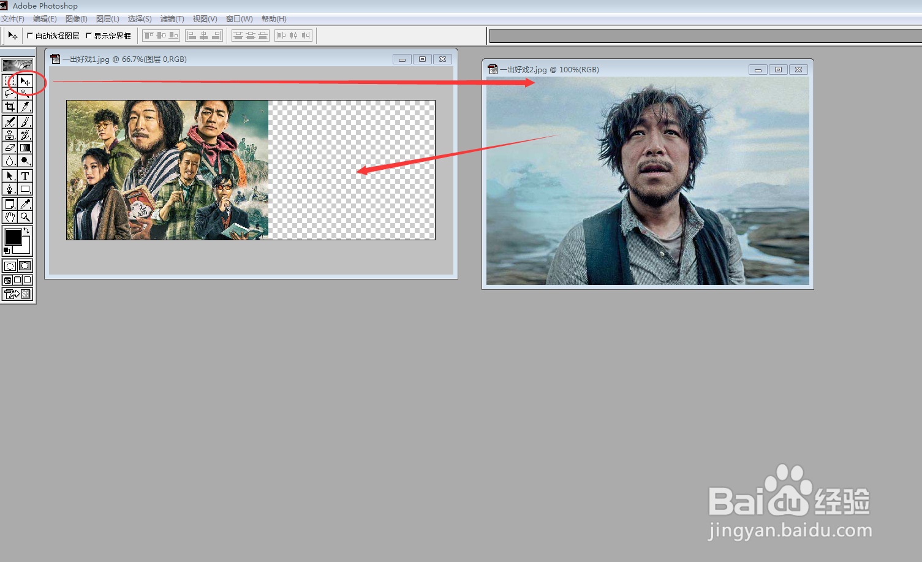Distribute right edges in the options bar
This screenshot has width=922, height=562.
coord(306,36)
